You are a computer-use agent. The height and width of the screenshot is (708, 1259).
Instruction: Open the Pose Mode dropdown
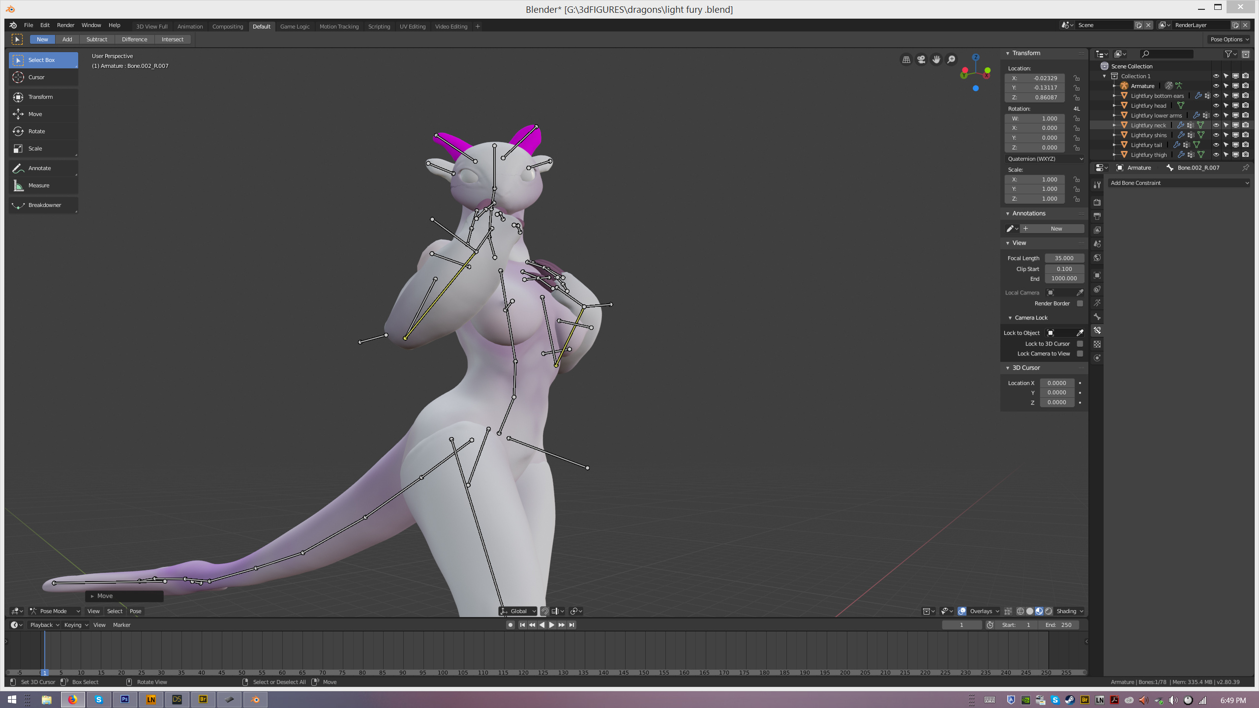click(55, 611)
